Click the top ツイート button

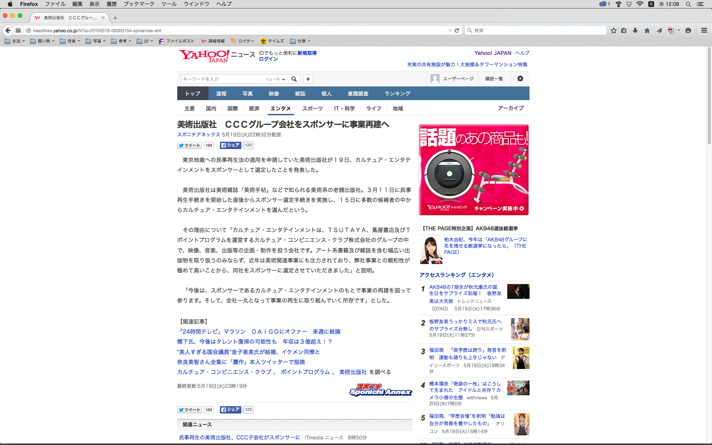coord(189,145)
